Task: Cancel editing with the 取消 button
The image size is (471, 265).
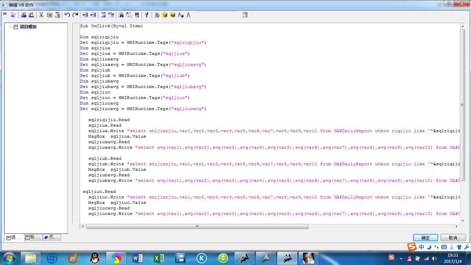Action: (x=453, y=238)
